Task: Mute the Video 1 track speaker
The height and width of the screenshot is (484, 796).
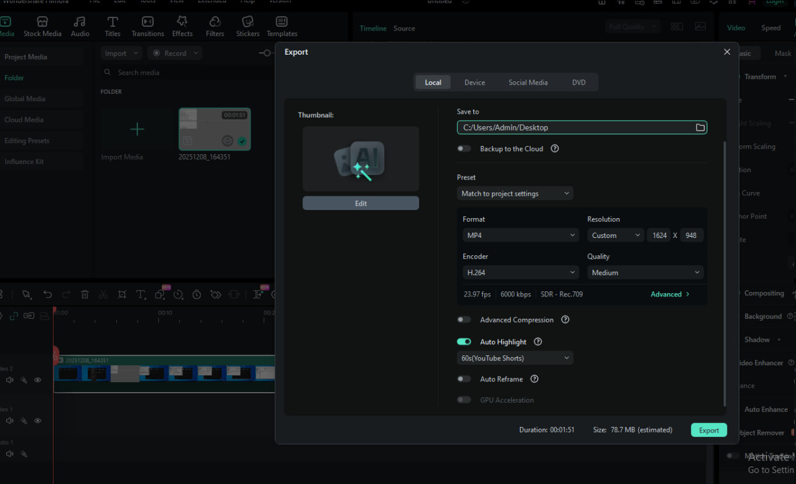Action: (x=9, y=421)
